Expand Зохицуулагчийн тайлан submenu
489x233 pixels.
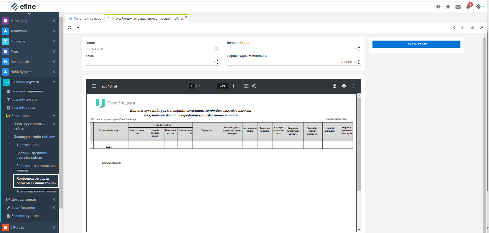click(x=54, y=137)
